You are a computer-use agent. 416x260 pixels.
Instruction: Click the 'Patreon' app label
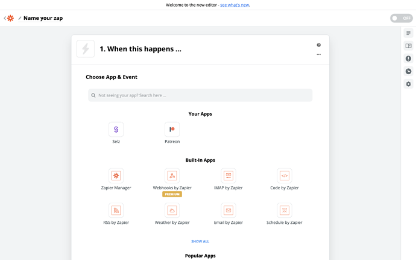coord(172,142)
